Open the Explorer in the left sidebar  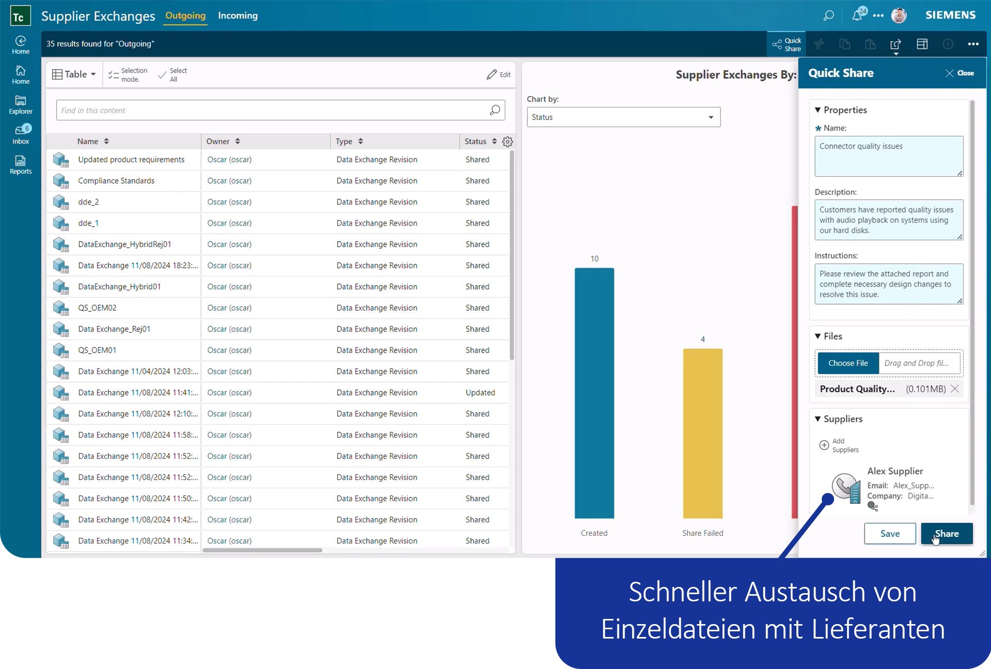[20, 104]
